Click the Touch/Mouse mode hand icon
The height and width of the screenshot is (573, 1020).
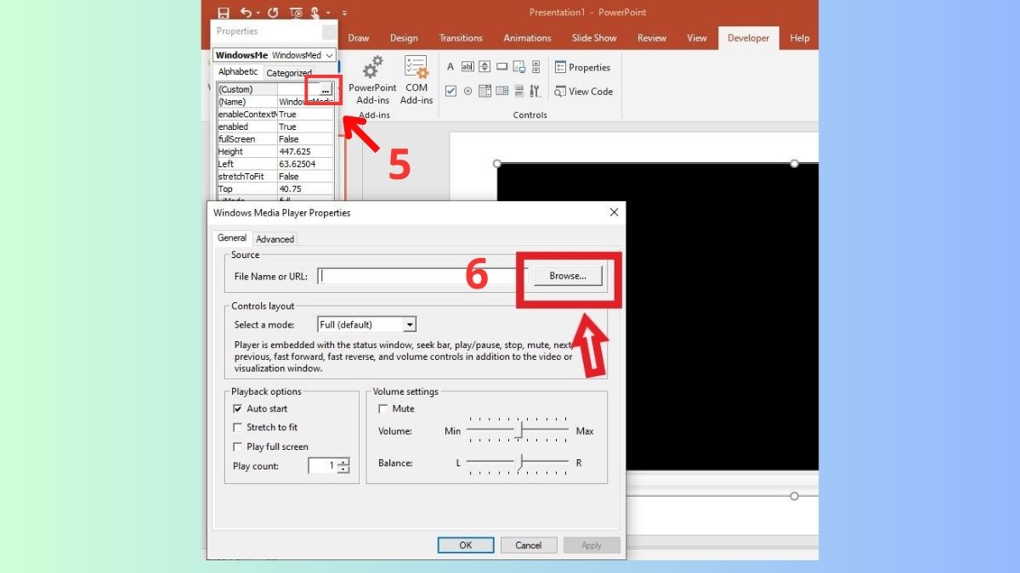pyautogui.click(x=314, y=14)
